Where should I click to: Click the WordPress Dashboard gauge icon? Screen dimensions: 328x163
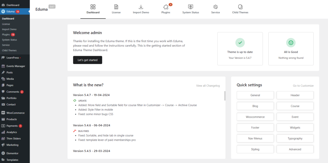coord(3,5)
